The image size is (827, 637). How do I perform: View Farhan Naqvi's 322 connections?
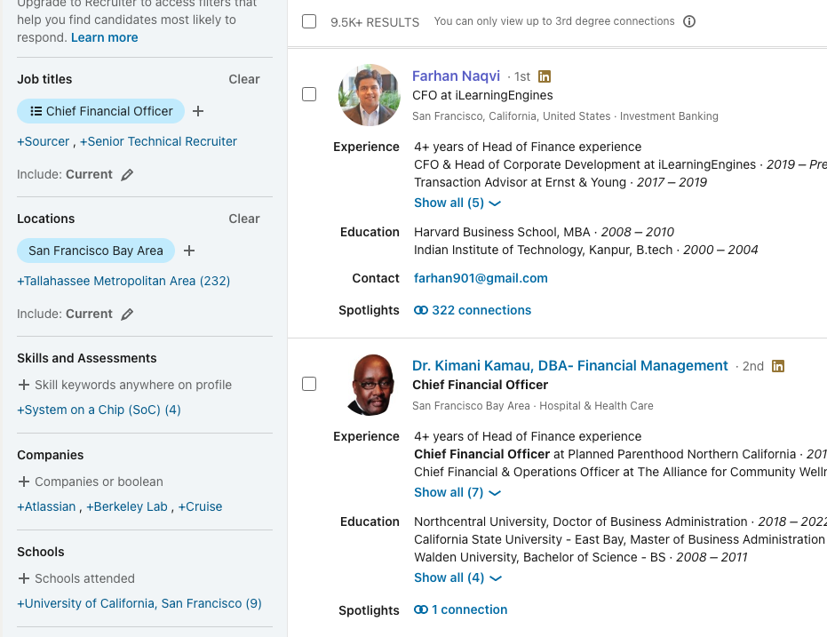[x=481, y=310]
